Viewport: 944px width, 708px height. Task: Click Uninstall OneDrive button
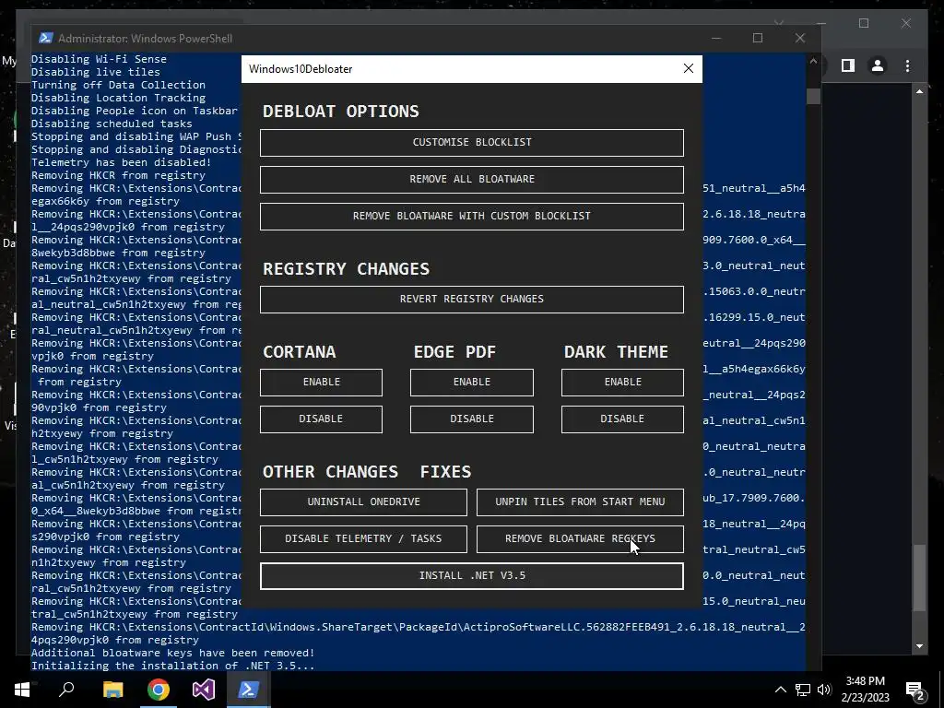coord(363,502)
